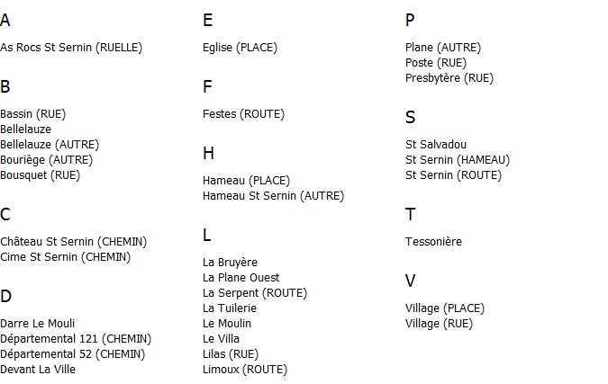Click the Château St Sernin (CHEMIN) link
The width and height of the screenshot is (608, 384).
click(x=74, y=242)
